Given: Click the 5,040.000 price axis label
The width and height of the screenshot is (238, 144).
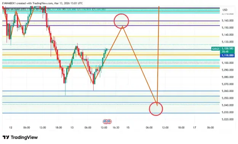Looking at the screenshot, I should [227, 105].
